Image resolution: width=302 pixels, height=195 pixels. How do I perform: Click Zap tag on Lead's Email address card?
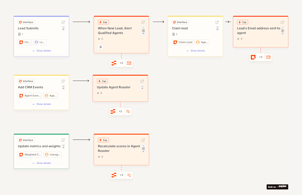[x=243, y=22]
